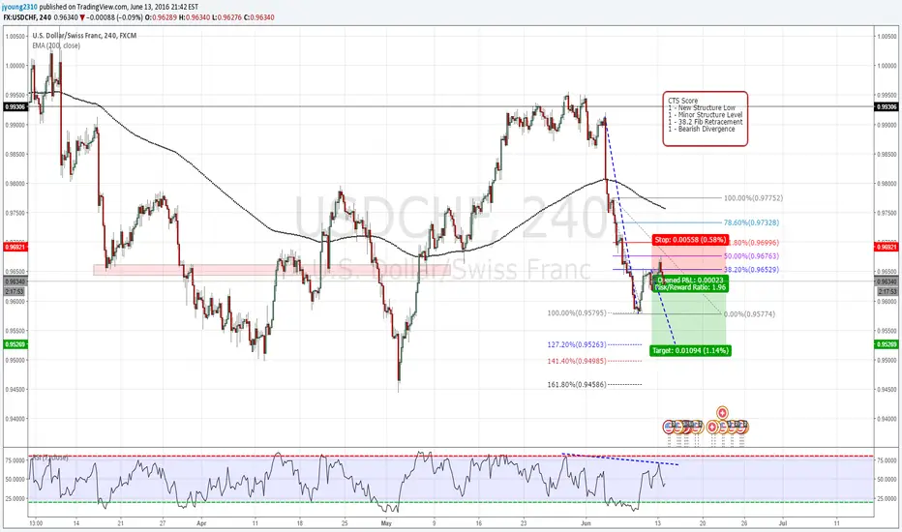Click the 0.99306 price tag on left axis

pos(15,107)
